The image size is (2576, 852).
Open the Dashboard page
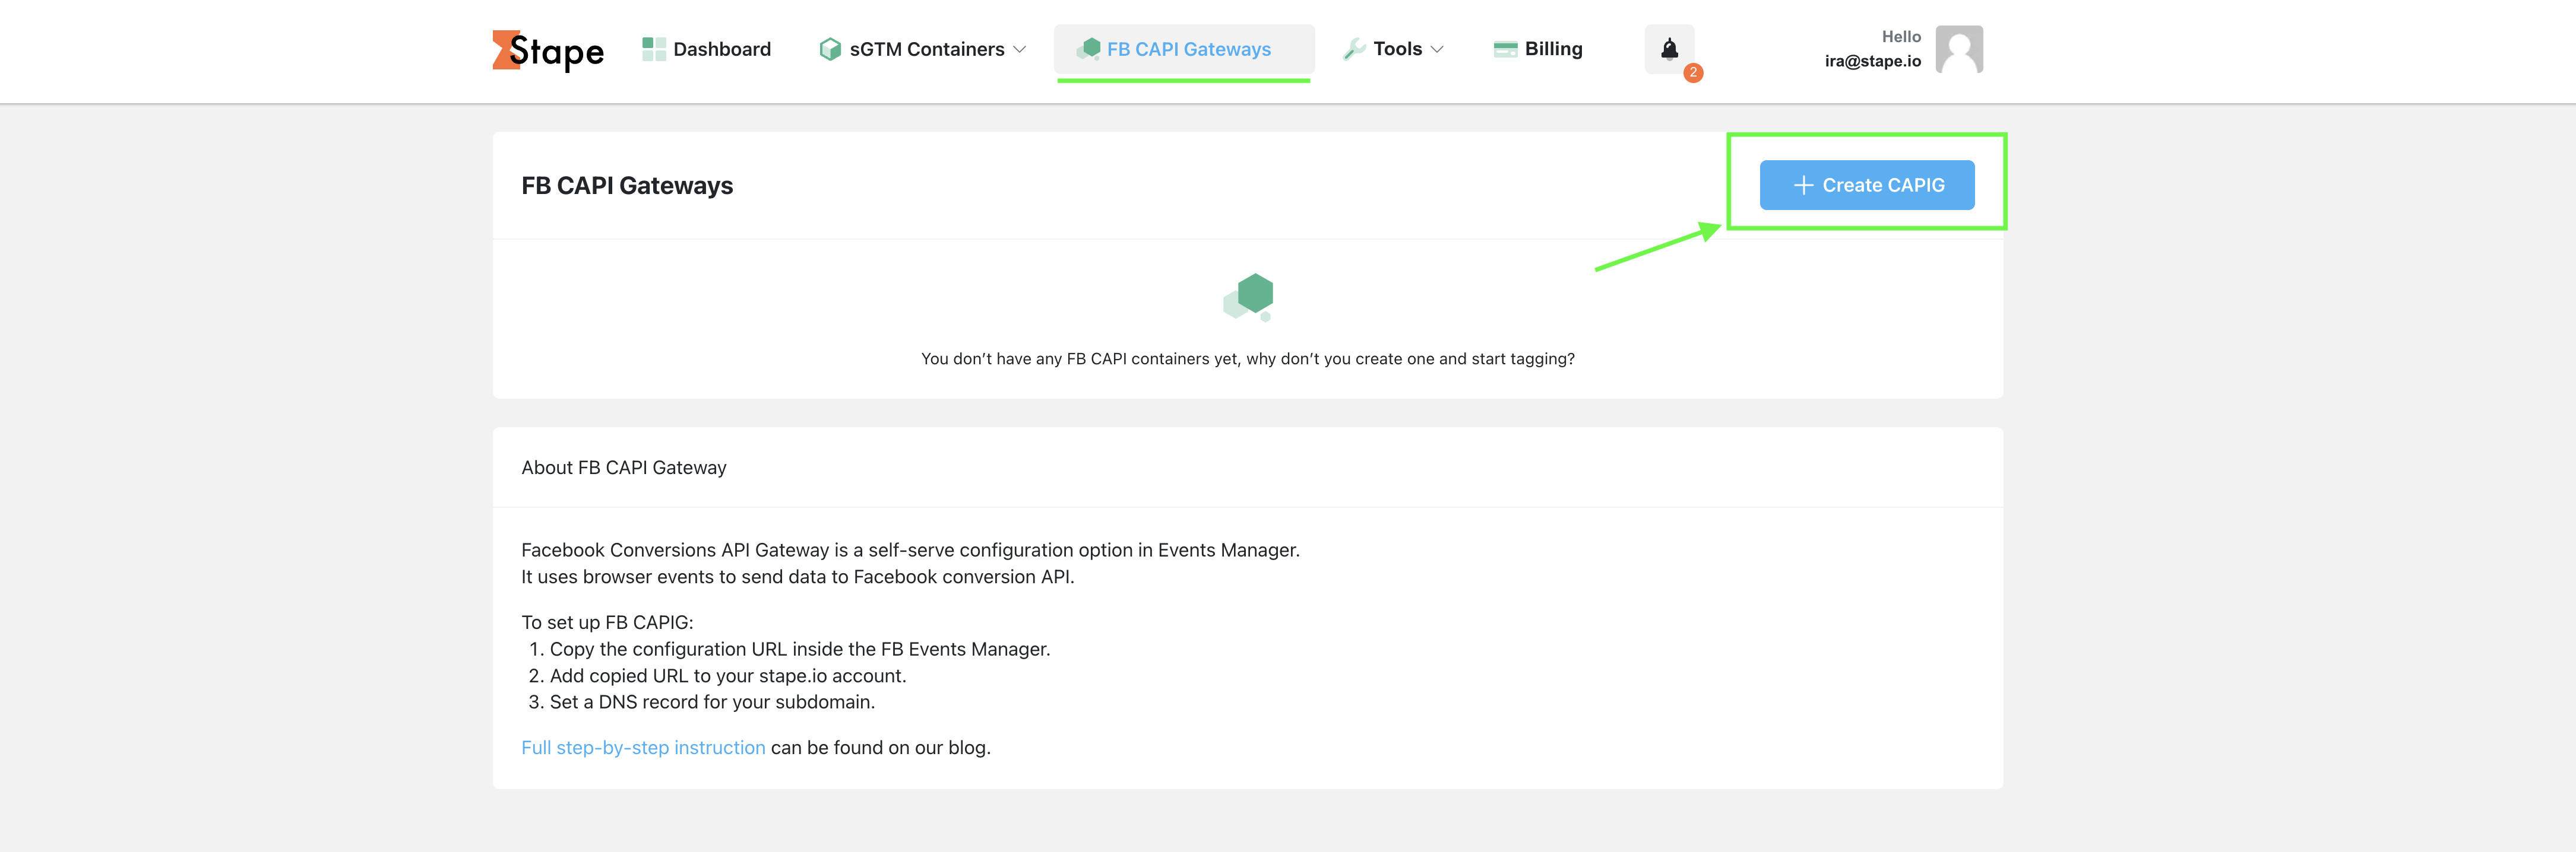tap(707, 49)
